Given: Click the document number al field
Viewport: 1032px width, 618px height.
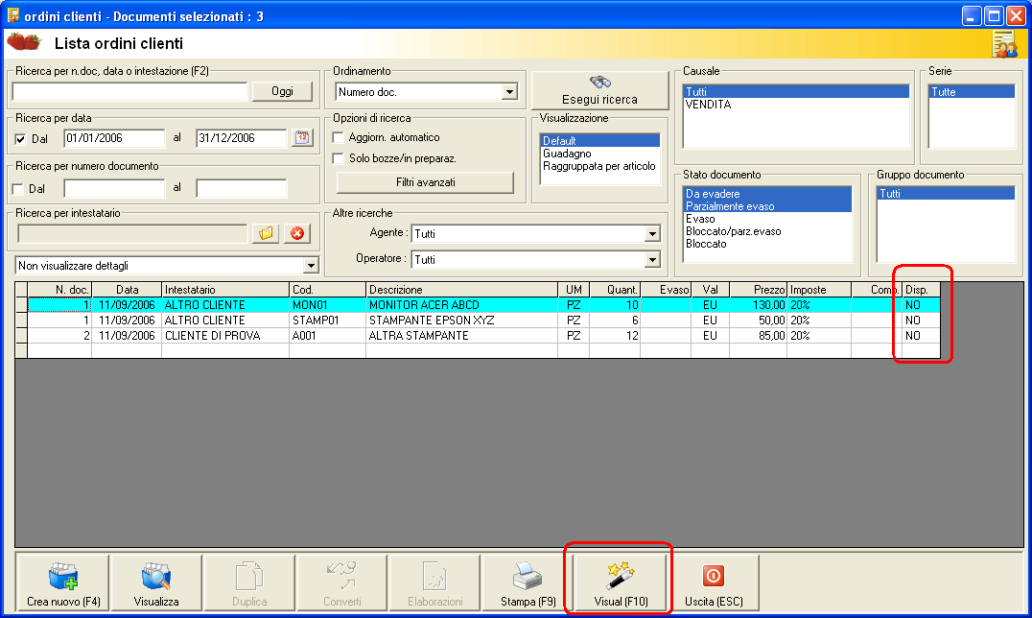Looking at the screenshot, I should coord(242,188).
